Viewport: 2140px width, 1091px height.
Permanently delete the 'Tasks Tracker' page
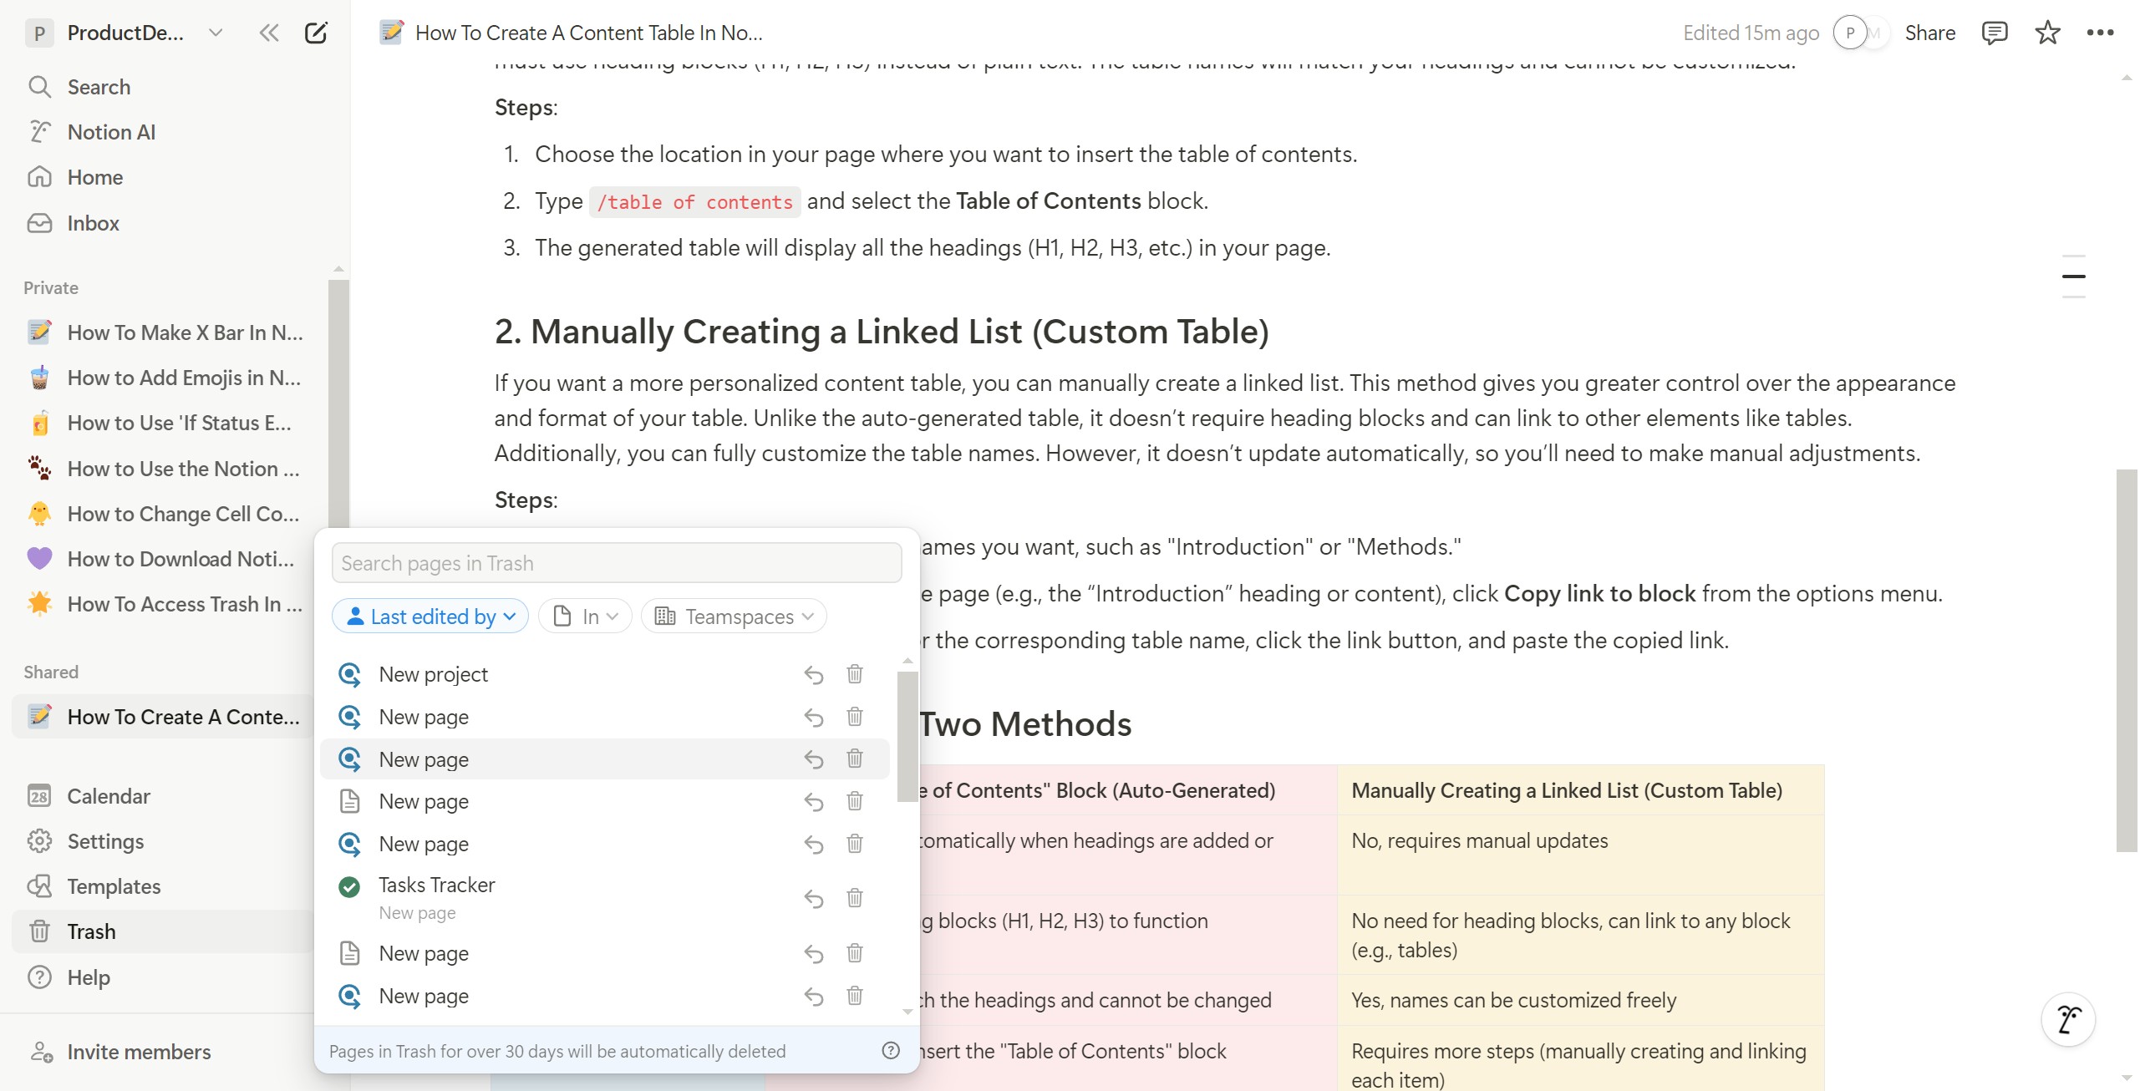coord(854,898)
